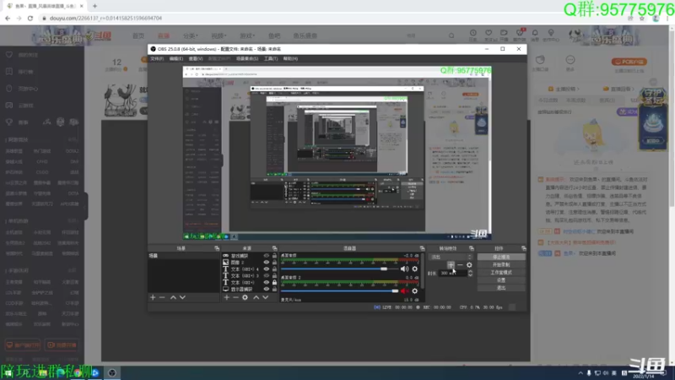Remove source with the Sources panel minus icon
This screenshot has height=380, width=675.
coord(235,297)
